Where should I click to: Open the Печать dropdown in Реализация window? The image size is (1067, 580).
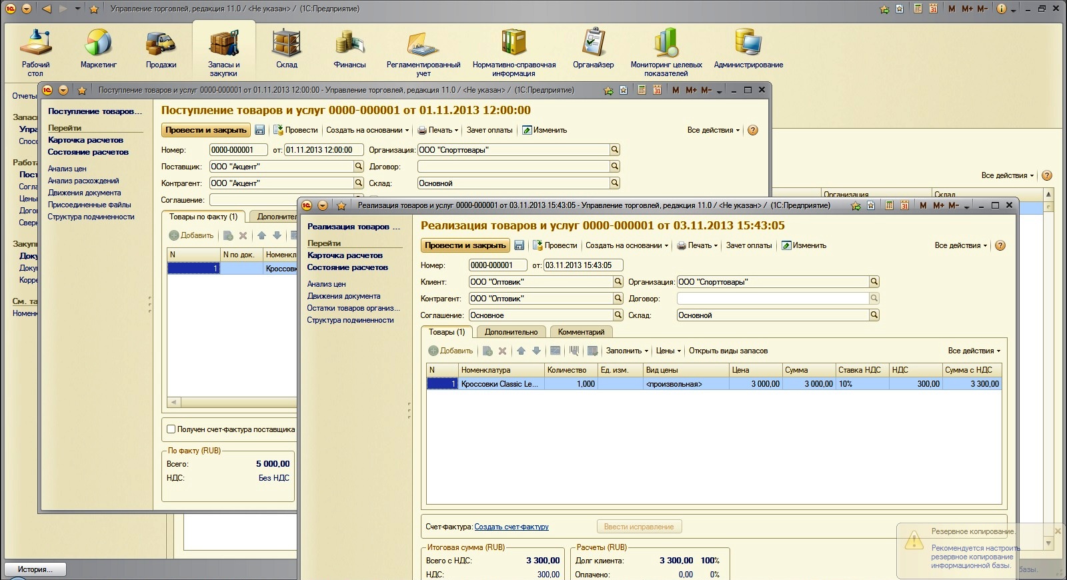point(698,245)
